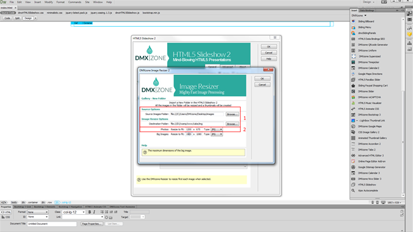
Task: Browse for the Source Images Folder
Action: [x=232, y=114]
